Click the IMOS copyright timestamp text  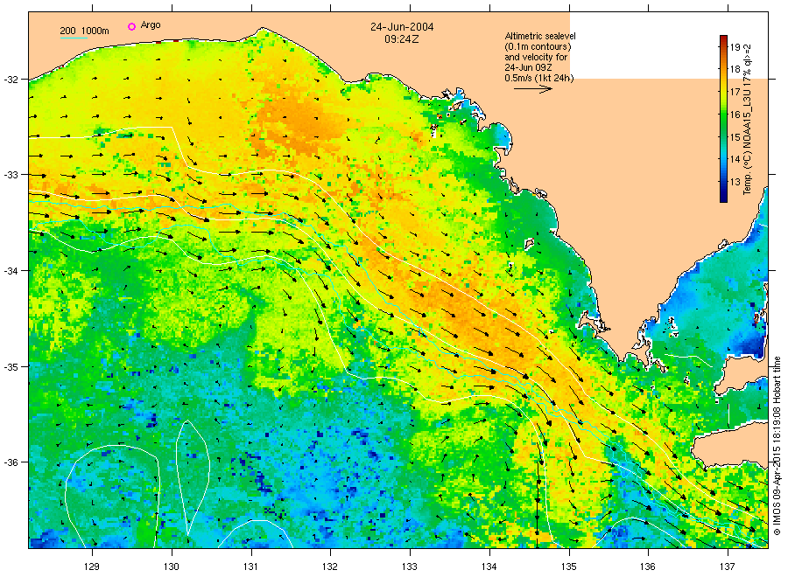click(777, 446)
